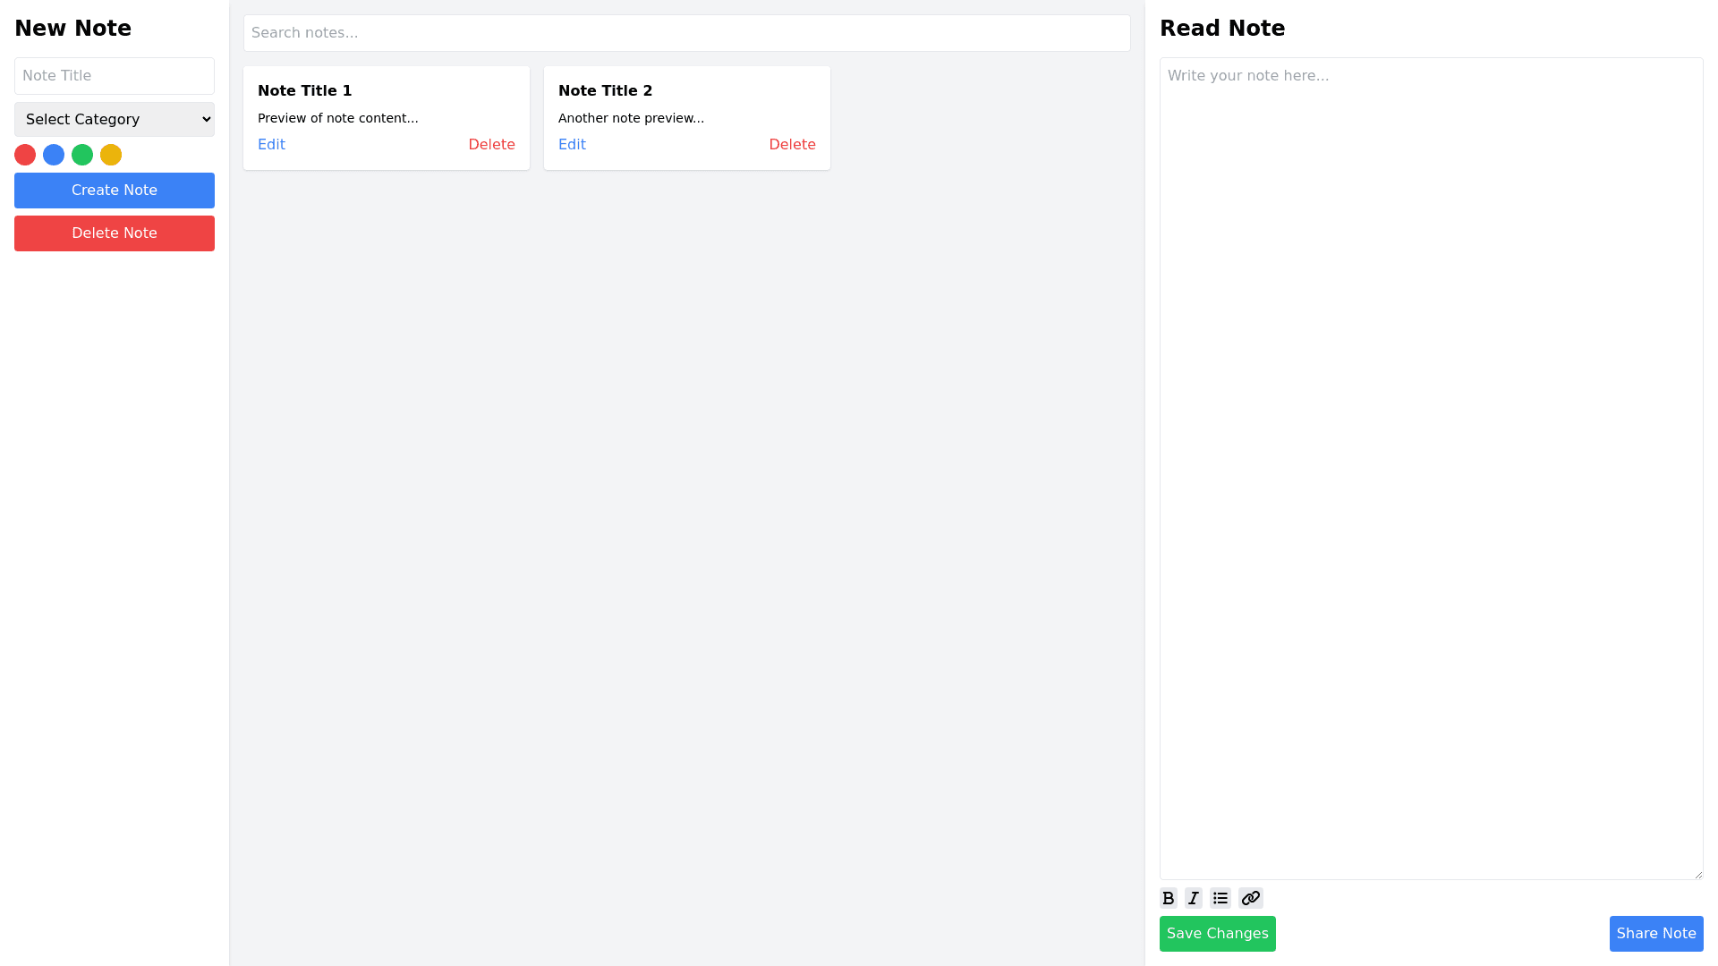The image size is (1718, 966).
Task: Pick the red note color
Action: coord(25,155)
